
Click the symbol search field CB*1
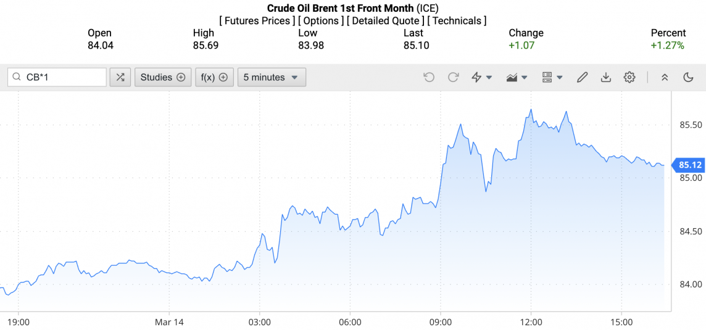point(62,77)
